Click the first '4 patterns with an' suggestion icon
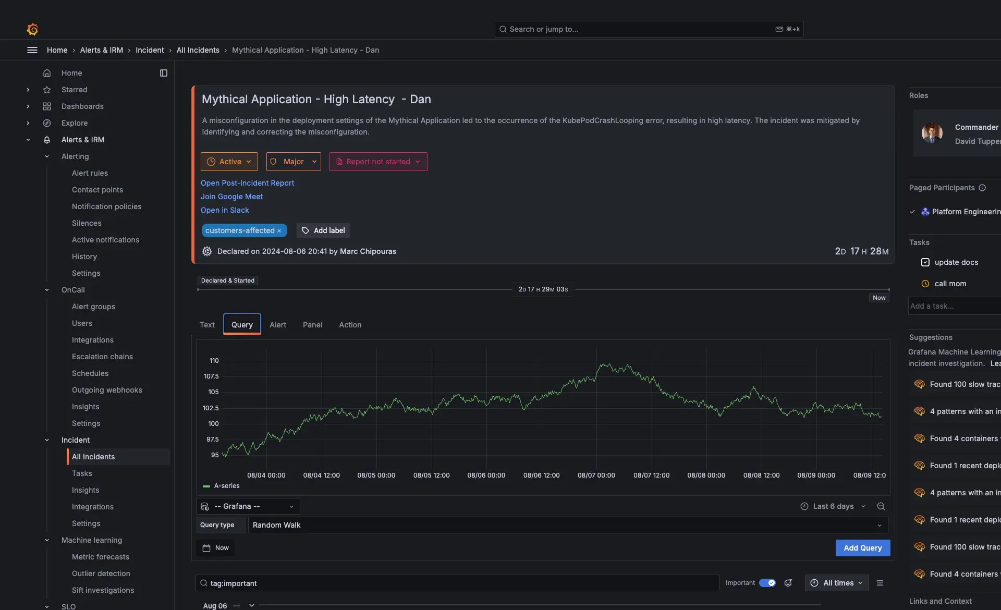1001x610 pixels. (920, 411)
